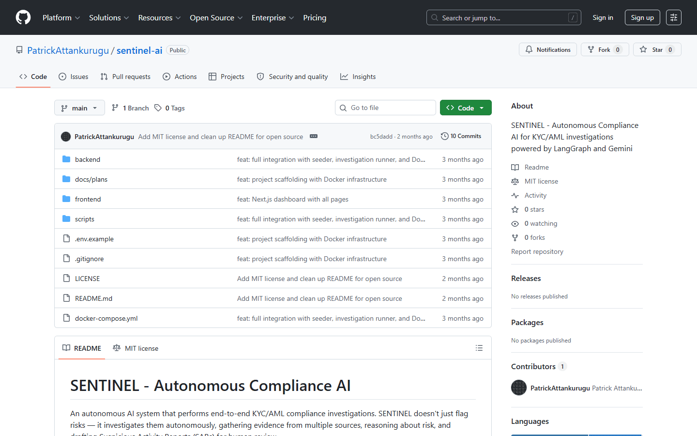Click the docker-compose.yml file icon
Viewport: 697px width, 436px height.
(x=67, y=318)
